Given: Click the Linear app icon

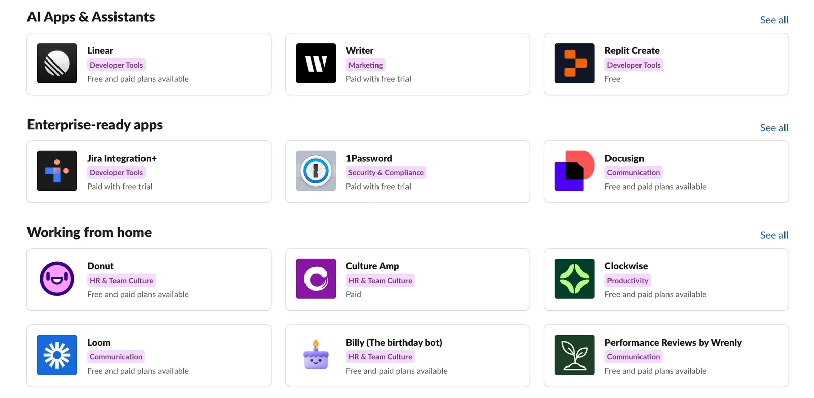Looking at the screenshot, I should pos(56,63).
